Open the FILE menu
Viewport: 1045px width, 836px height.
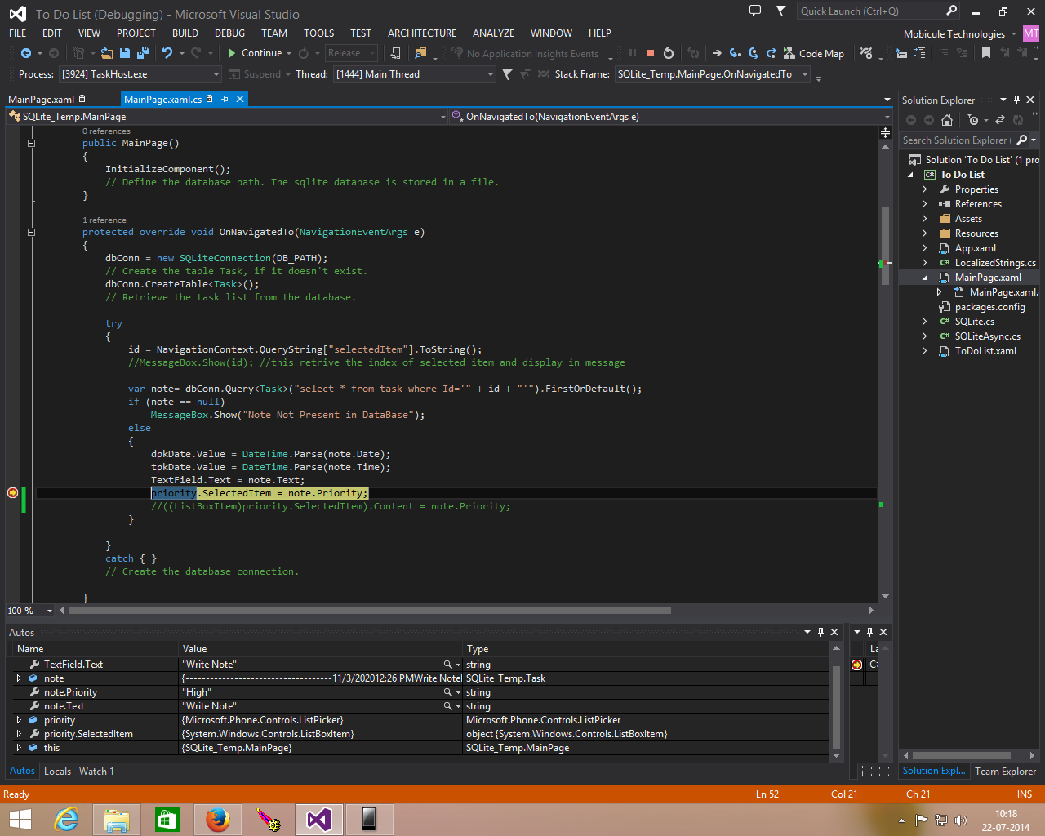(18, 33)
